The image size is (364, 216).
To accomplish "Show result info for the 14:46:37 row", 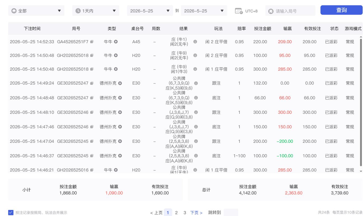I will (196, 156).
